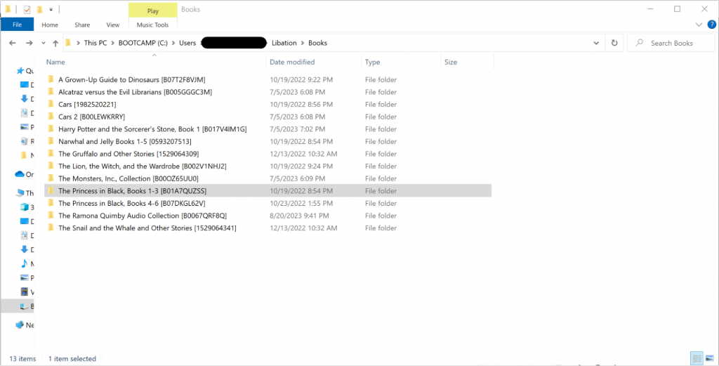Refresh the Books folder view
Image resolution: width=719 pixels, height=366 pixels.
614,43
